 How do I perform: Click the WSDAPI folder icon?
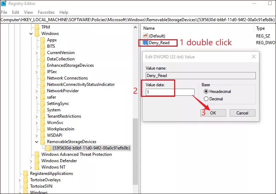[x=42, y=135]
